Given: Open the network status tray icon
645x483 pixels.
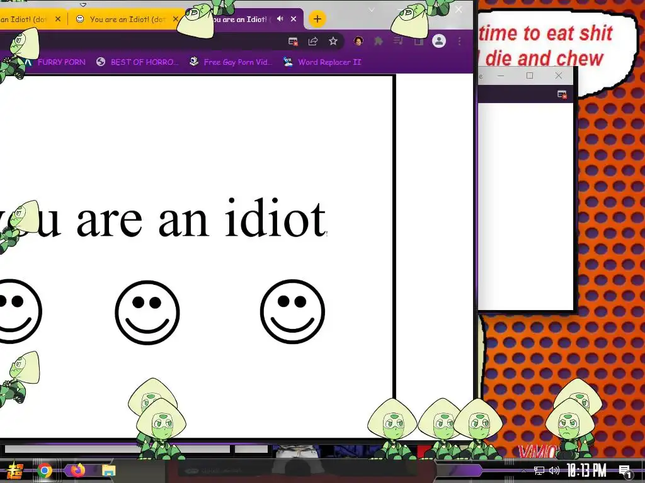Looking at the screenshot, I should (539, 470).
